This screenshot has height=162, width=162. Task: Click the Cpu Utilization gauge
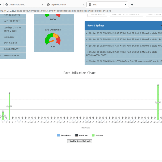pyautogui.click(x=53, y=39)
